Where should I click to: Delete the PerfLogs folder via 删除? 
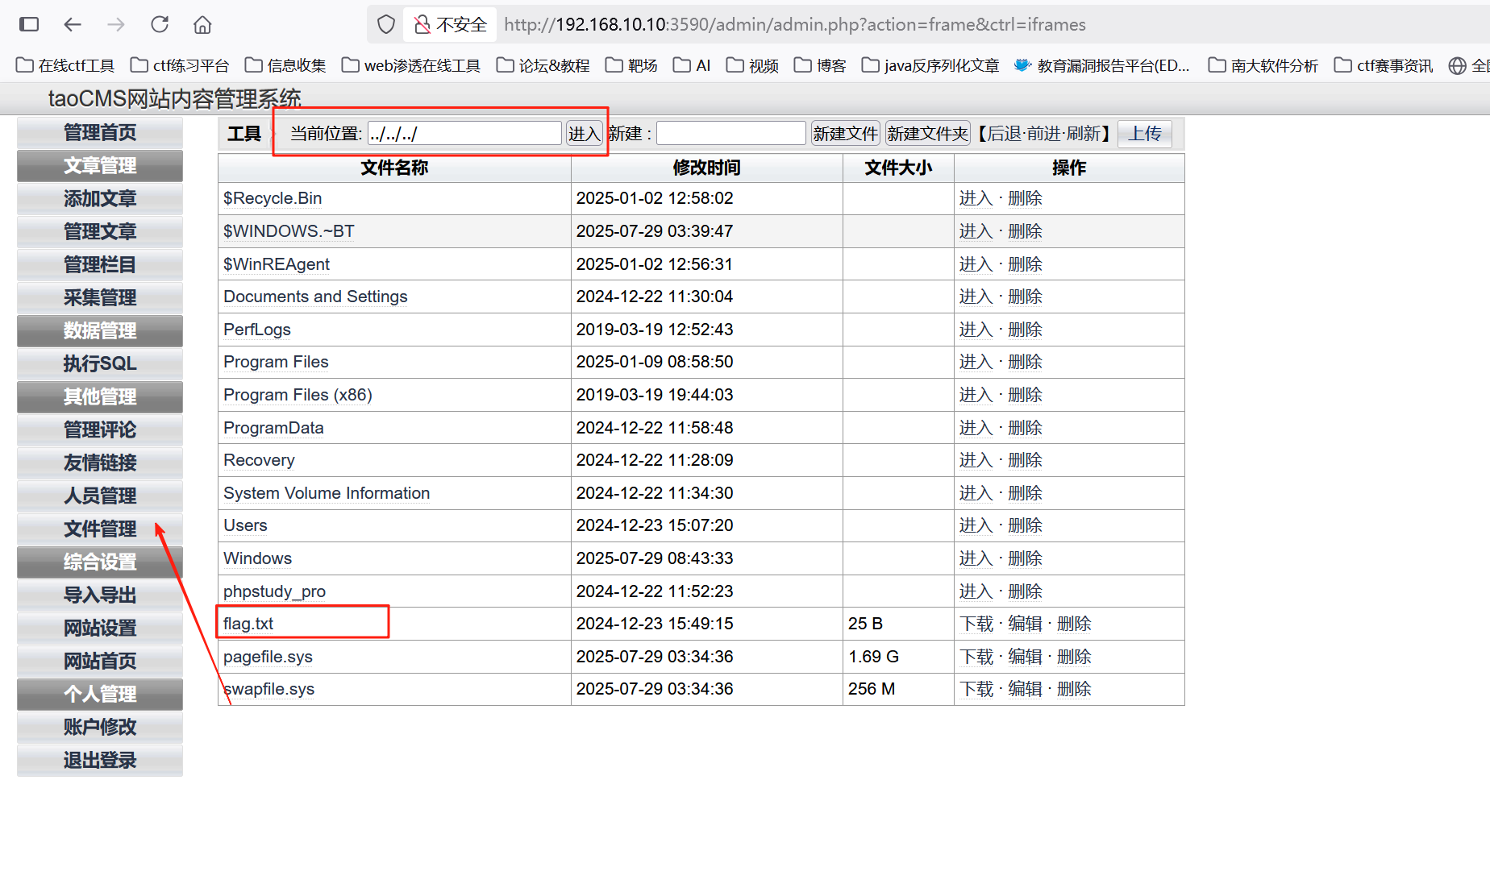point(1026,330)
